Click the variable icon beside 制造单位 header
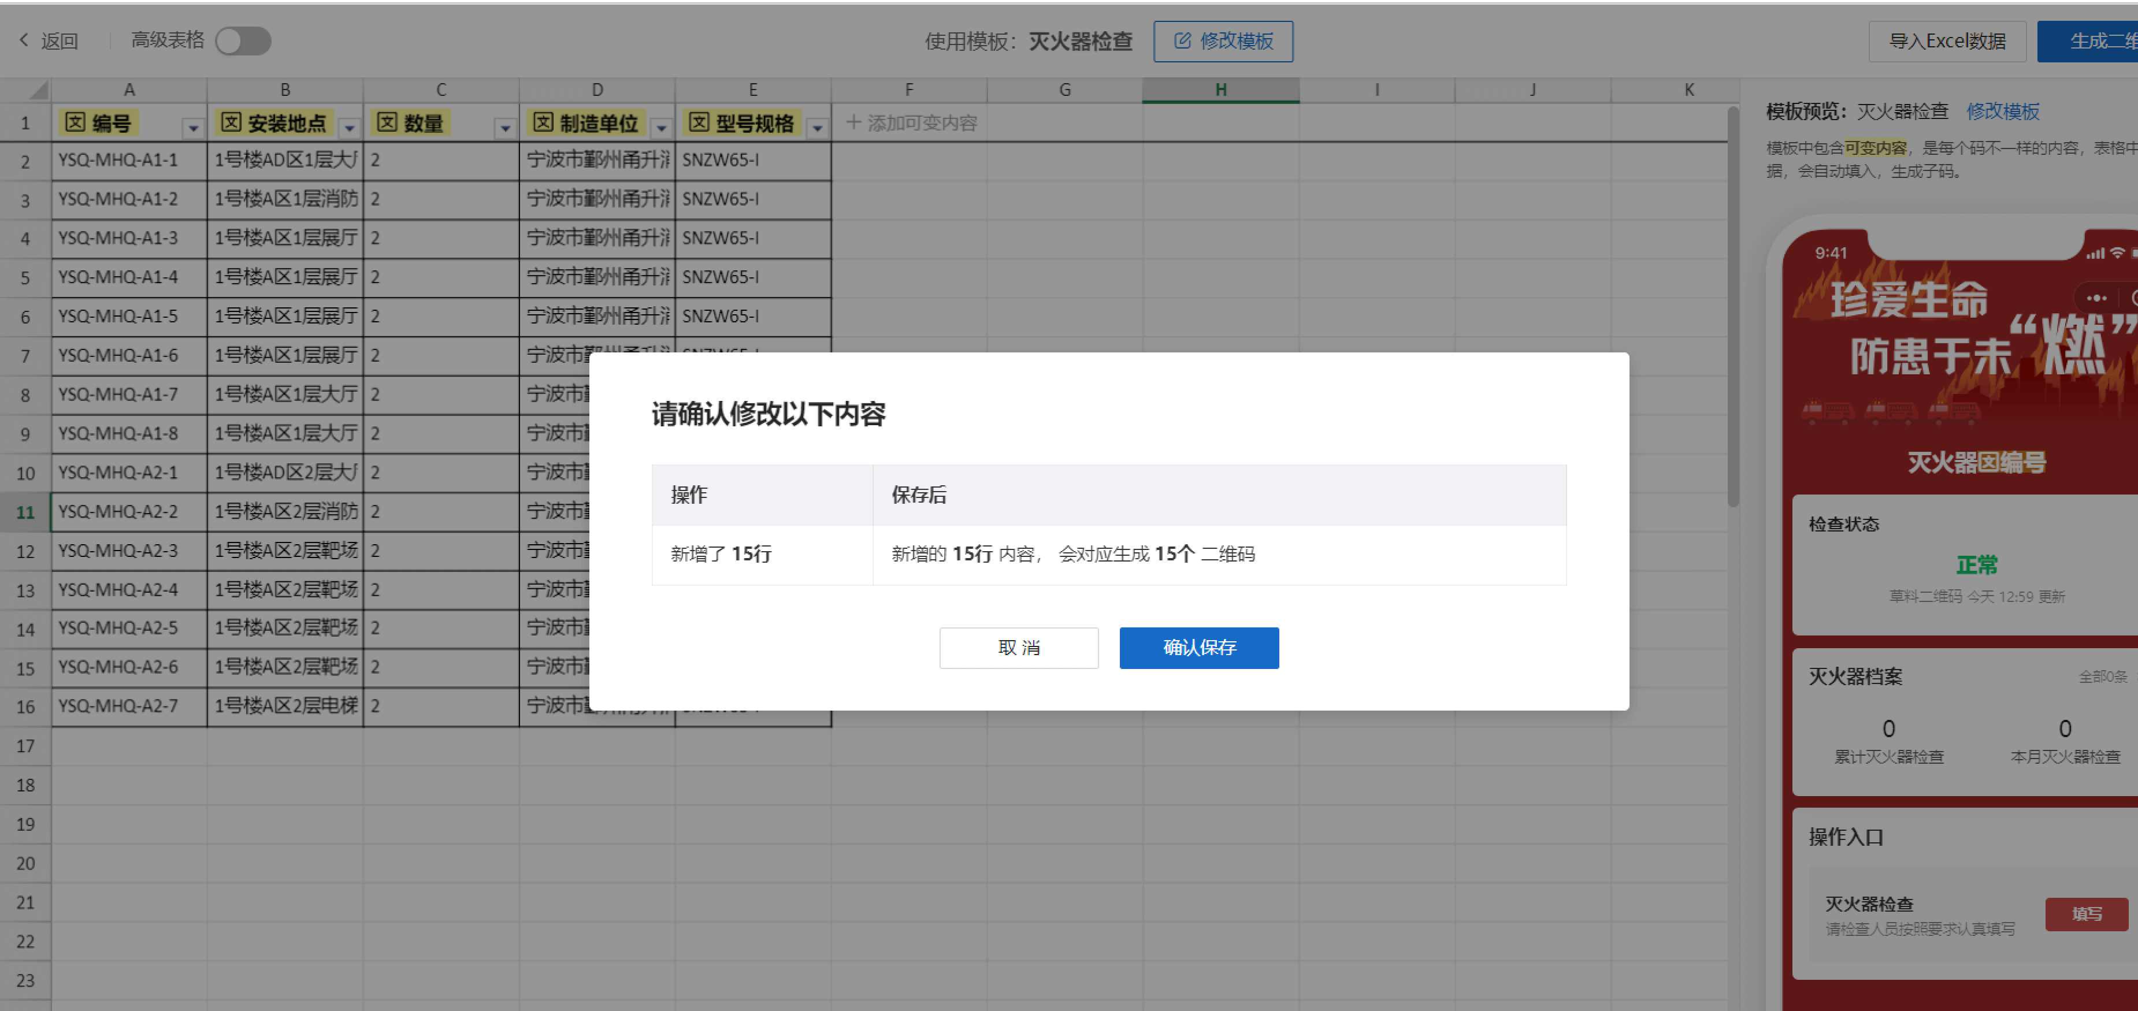The width and height of the screenshot is (2138, 1011). [543, 123]
